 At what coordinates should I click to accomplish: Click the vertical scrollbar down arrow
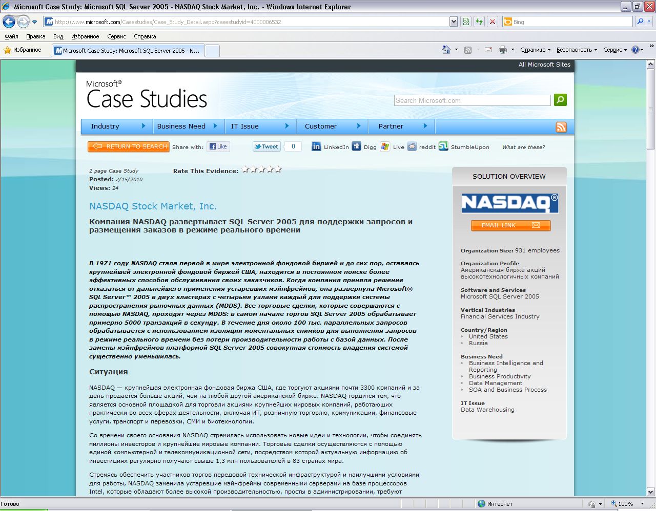point(651,492)
